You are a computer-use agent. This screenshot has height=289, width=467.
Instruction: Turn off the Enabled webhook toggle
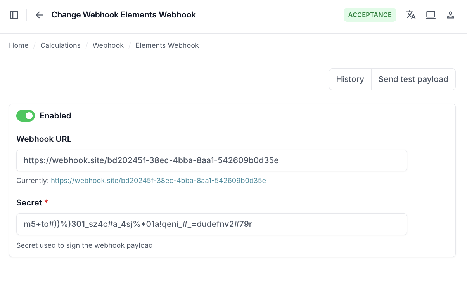click(x=25, y=115)
